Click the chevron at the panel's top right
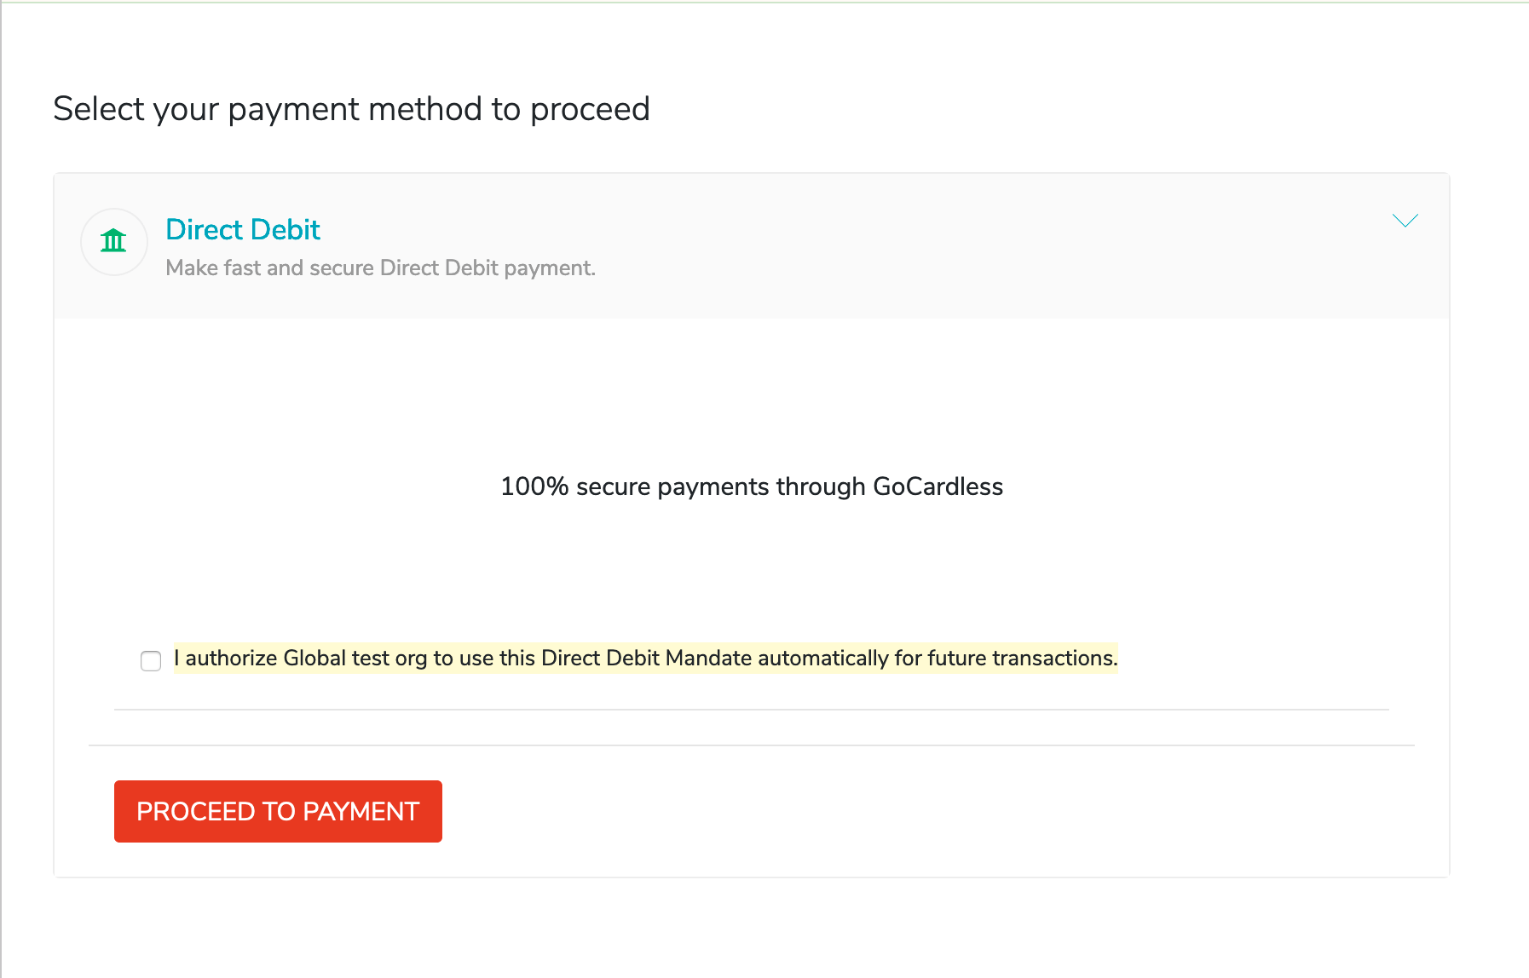This screenshot has width=1529, height=978. [1405, 221]
